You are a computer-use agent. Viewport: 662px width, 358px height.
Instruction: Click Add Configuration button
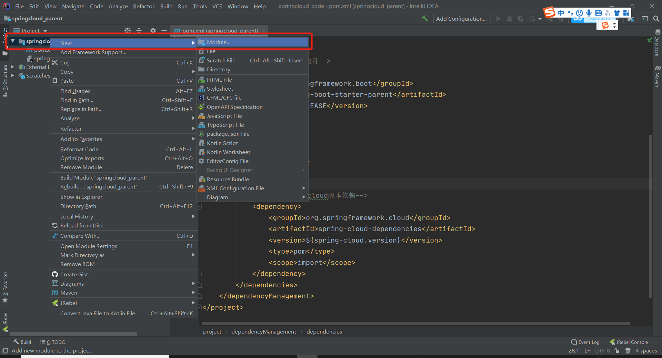[x=461, y=19]
